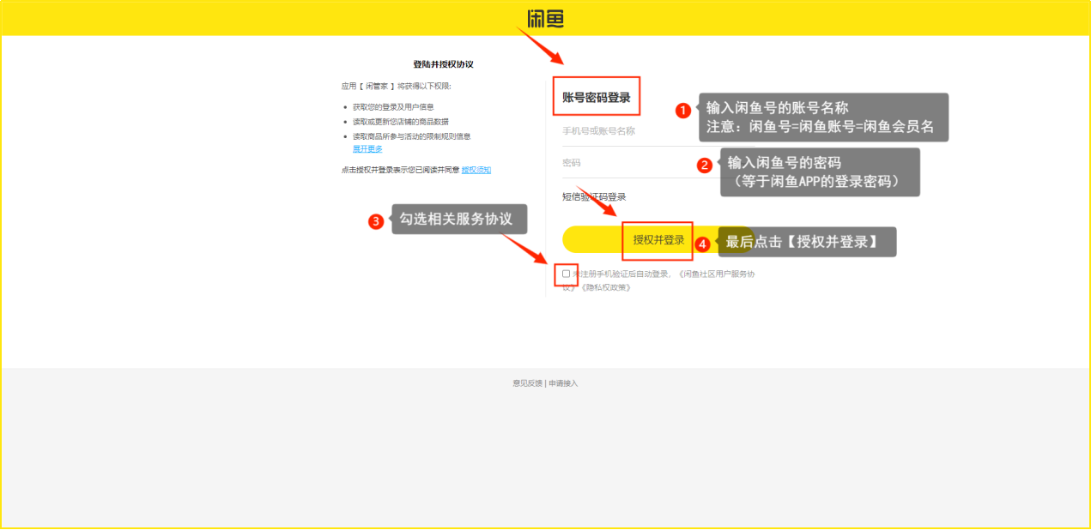Click the red step 2 badge

[705, 166]
